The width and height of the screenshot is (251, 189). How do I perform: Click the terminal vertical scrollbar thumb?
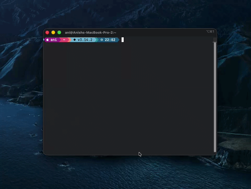[x=215, y=97]
